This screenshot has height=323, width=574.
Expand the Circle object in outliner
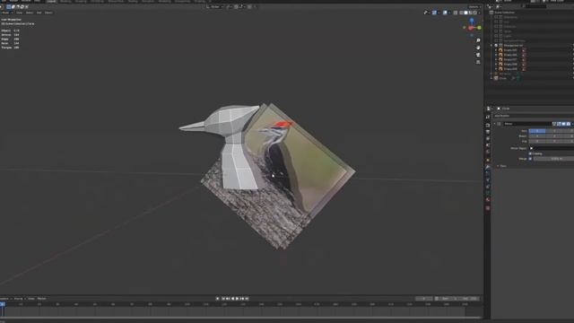(x=491, y=78)
